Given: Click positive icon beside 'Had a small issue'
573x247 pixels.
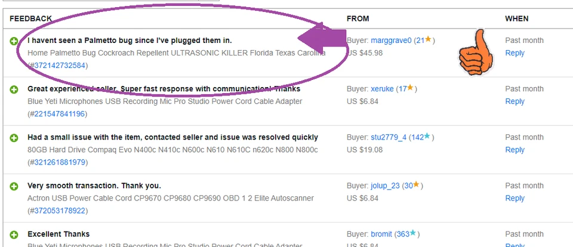Looking at the screenshot, I should [14, 138].
